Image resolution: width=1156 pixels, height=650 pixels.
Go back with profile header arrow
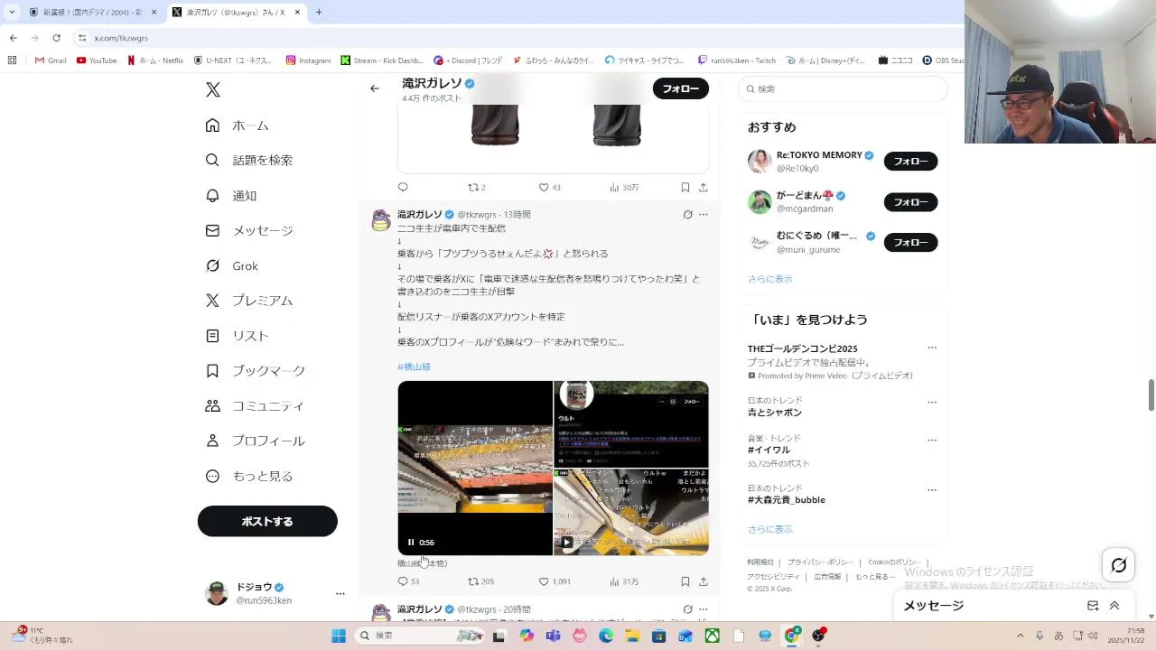tap(375, 88)
